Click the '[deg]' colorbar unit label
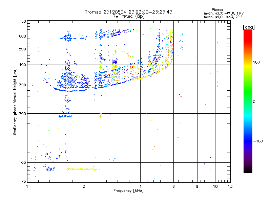271x203 pixels. tap(249, 27)
